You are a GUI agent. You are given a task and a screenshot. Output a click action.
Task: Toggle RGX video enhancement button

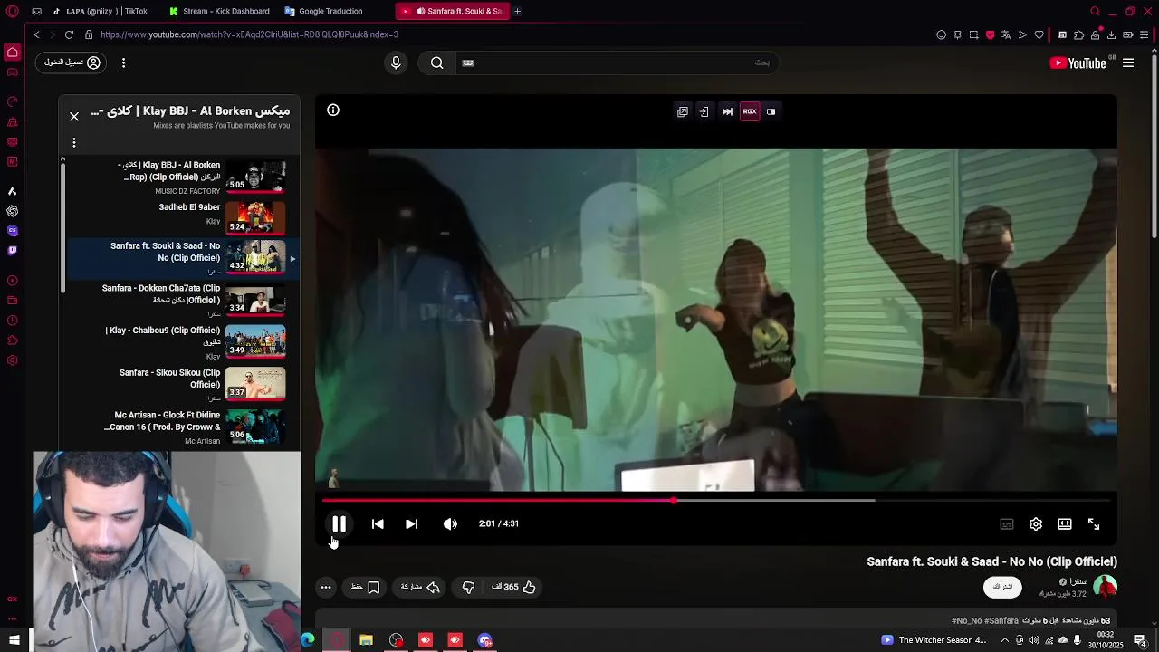(750, 111)
